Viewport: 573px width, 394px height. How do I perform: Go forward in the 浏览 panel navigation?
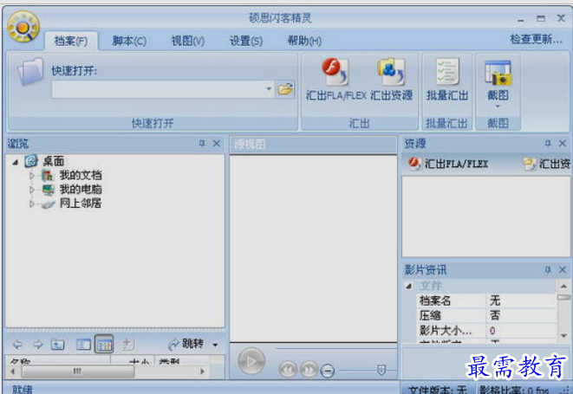[x=37, y=344]
